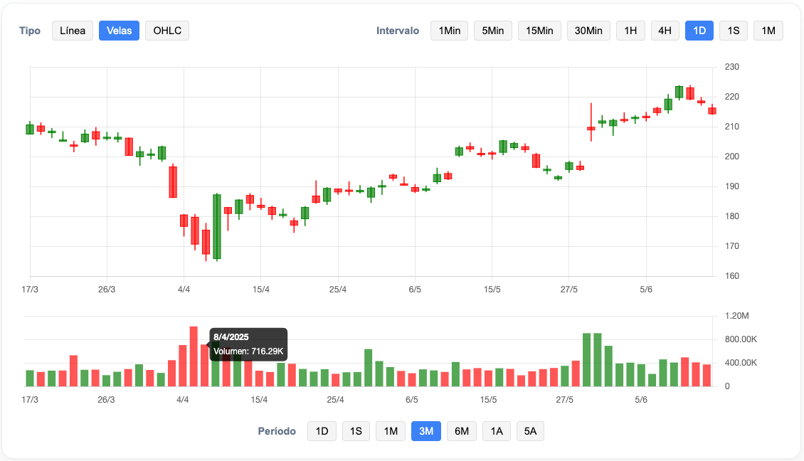Change período to 1A

tap(497, 431)
